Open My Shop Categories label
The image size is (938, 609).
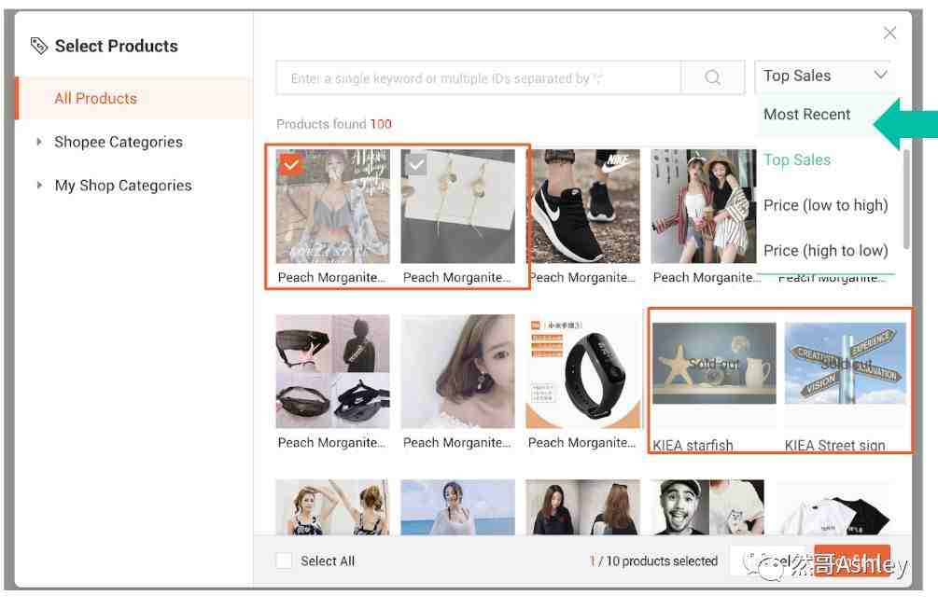[x=123, y=186]
